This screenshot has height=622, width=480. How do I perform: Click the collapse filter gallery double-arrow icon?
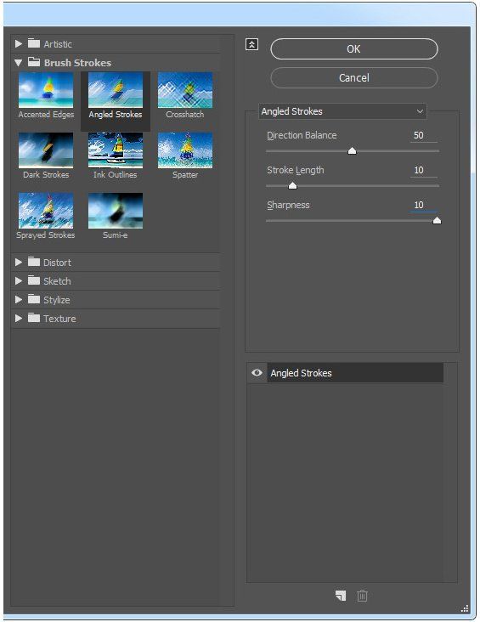251,44
